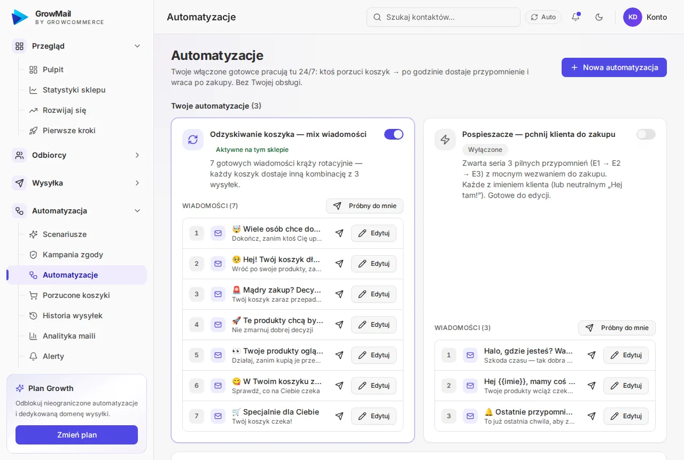Click Próbny do mnie on Odzyskiwanie koszyka card

pos(364,206)
